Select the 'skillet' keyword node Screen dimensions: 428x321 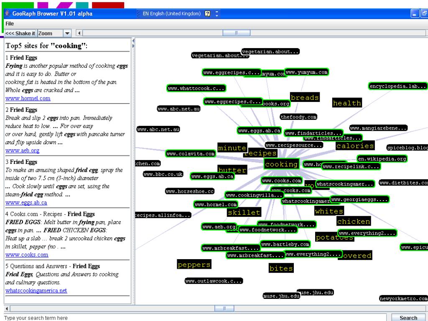coord(244,212)
